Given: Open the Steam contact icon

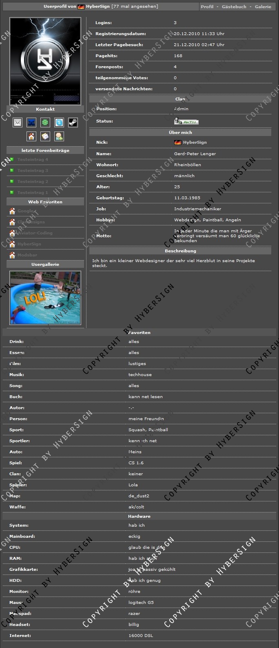Looking at the screenshot, I should [x=73, y=122].
